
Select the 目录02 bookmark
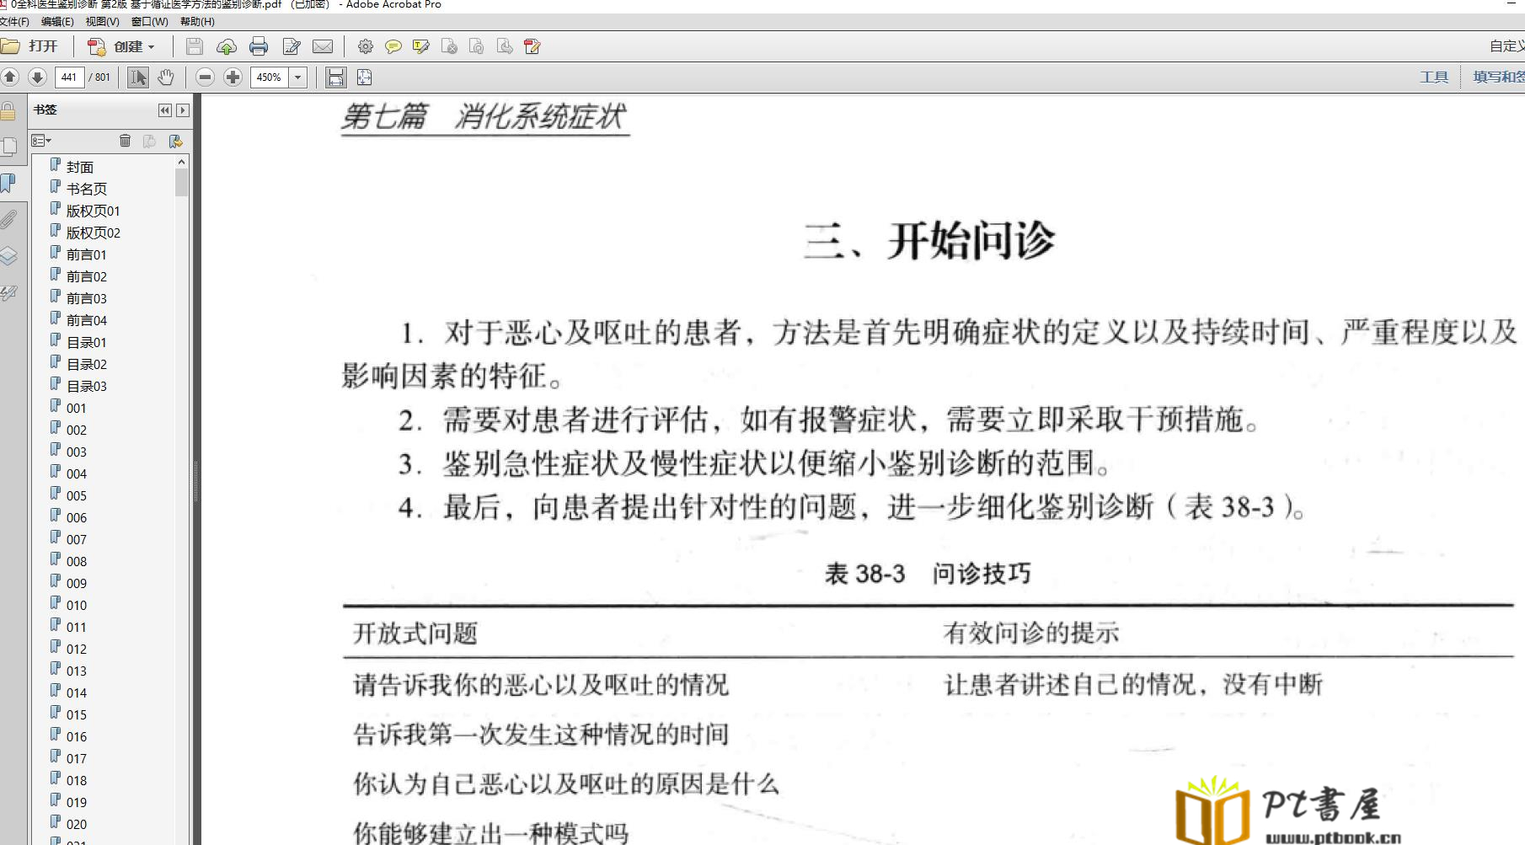pos(86,364)
